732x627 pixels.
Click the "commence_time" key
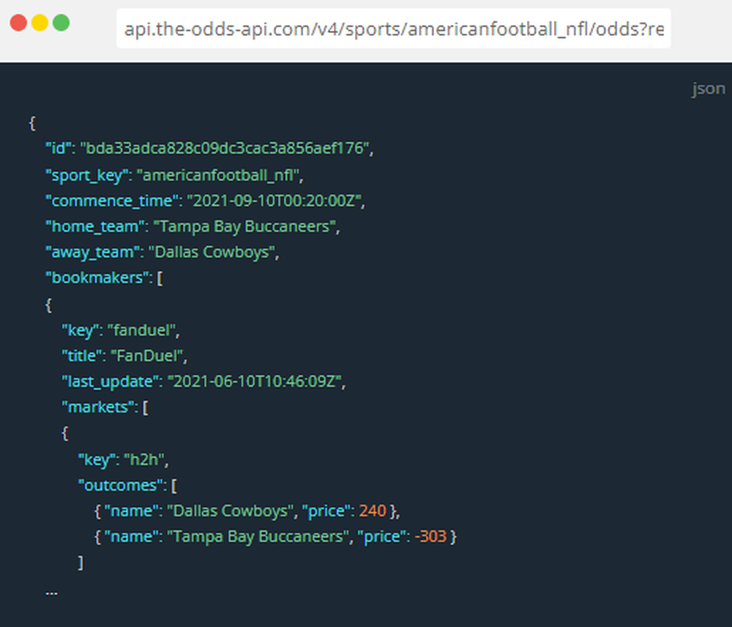click(x=111, y=201)
